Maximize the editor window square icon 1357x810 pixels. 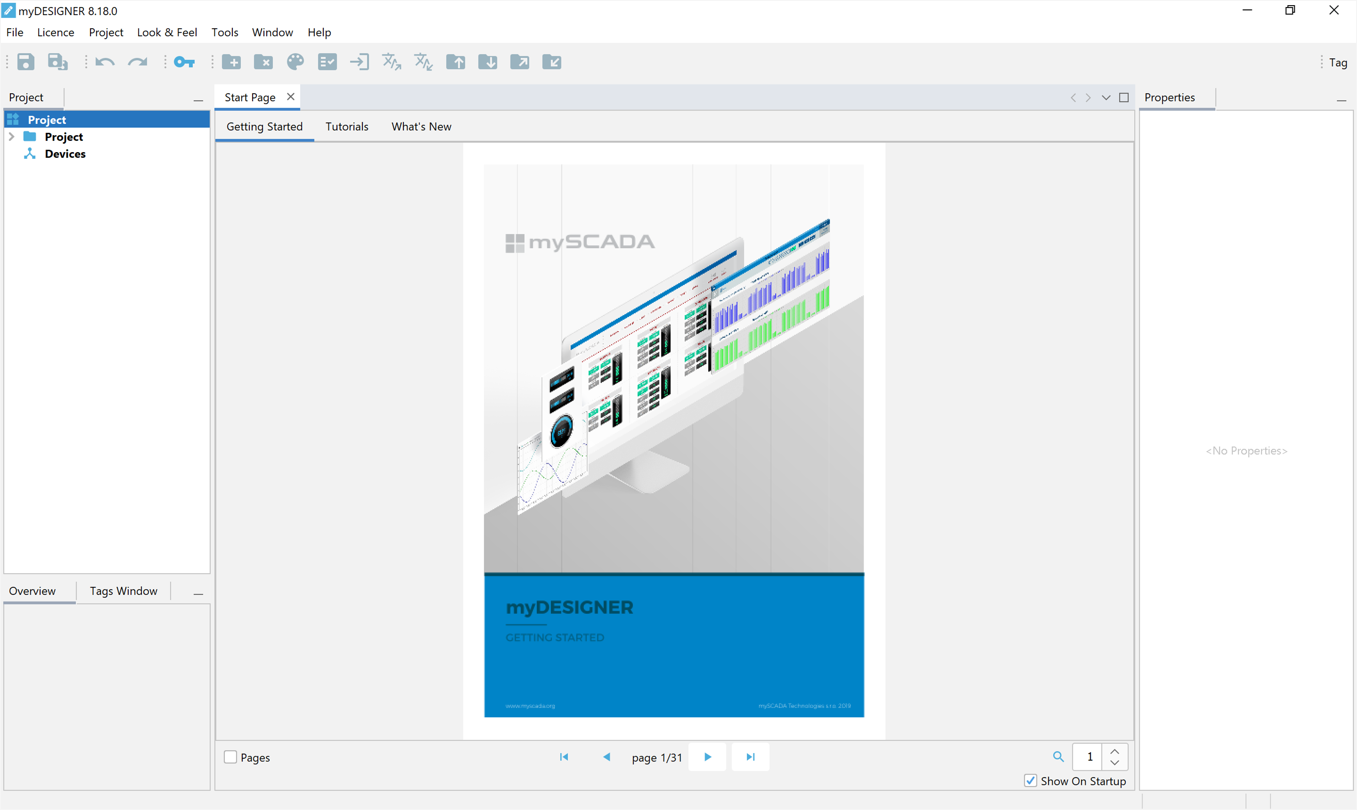tap(1124, 97)
